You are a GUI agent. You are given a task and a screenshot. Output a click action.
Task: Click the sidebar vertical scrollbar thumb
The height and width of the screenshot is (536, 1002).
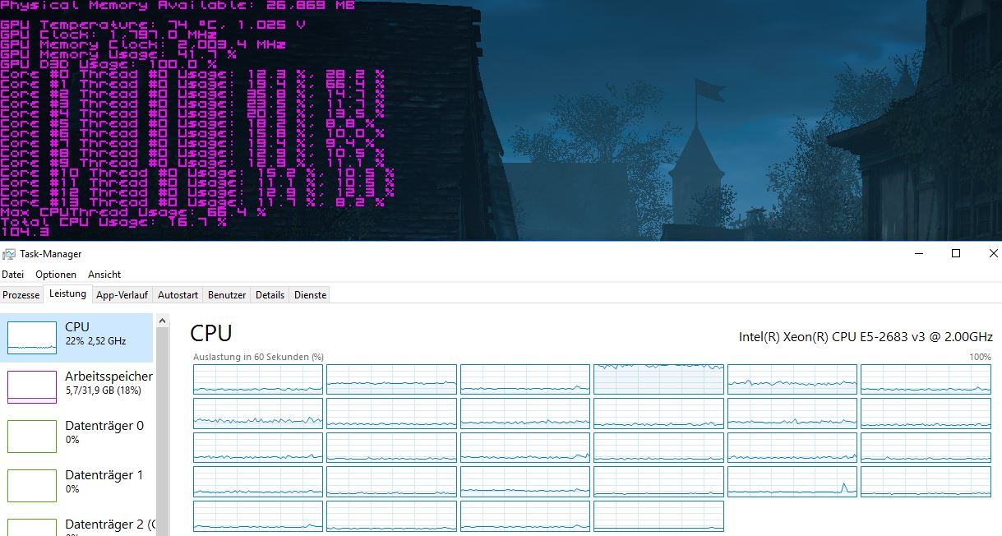click(162, 431)
